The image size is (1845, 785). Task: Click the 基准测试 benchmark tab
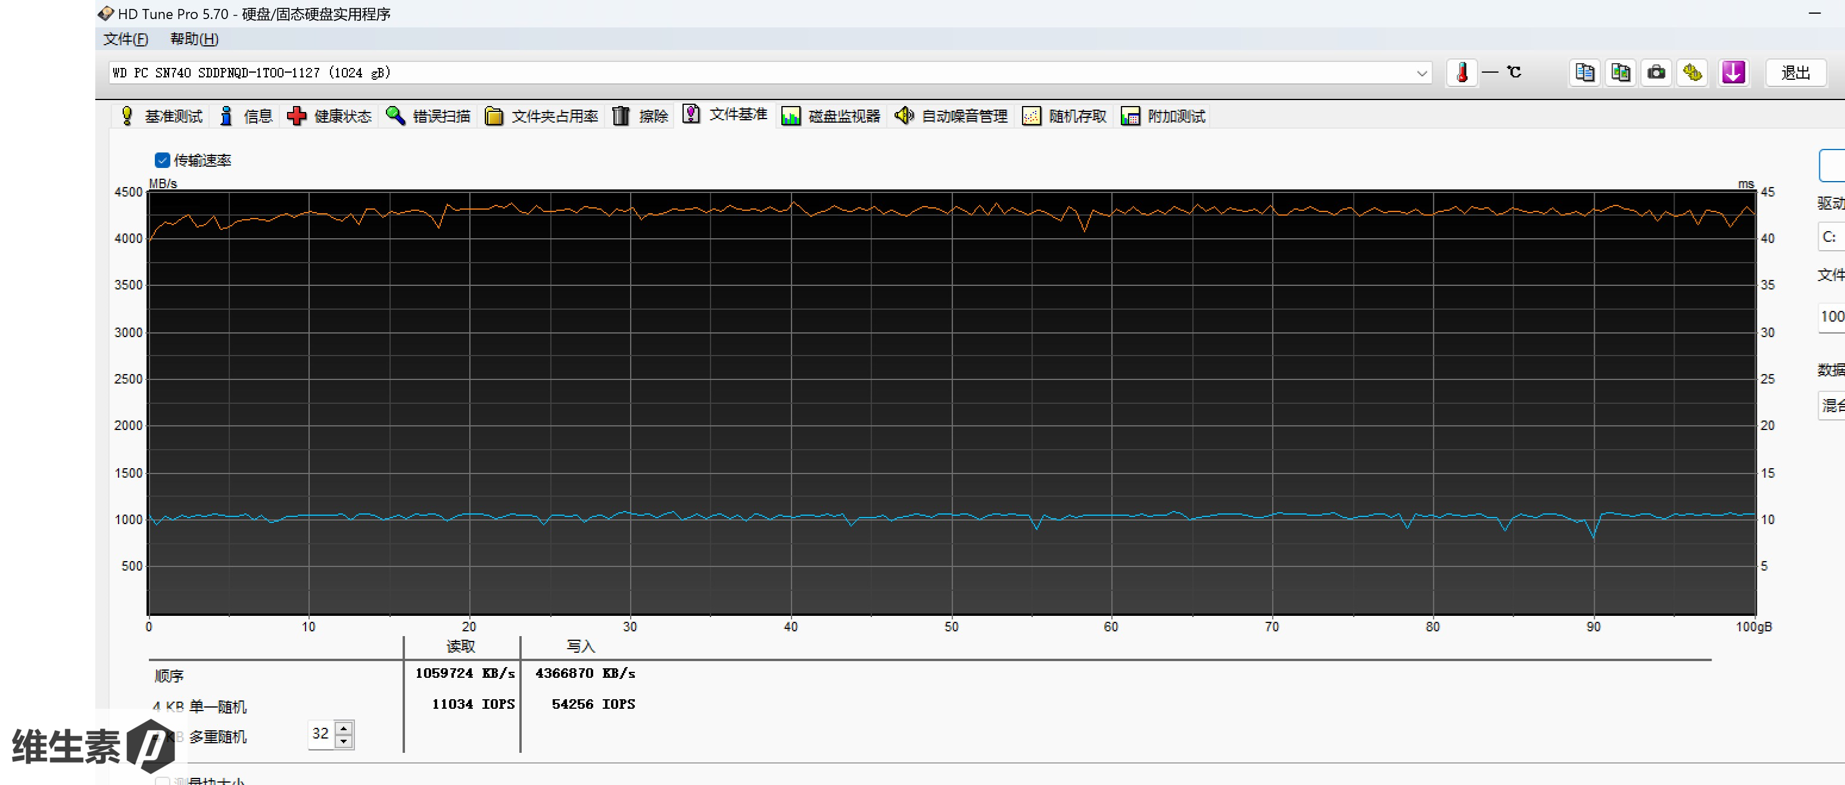(x=161, y=116)
